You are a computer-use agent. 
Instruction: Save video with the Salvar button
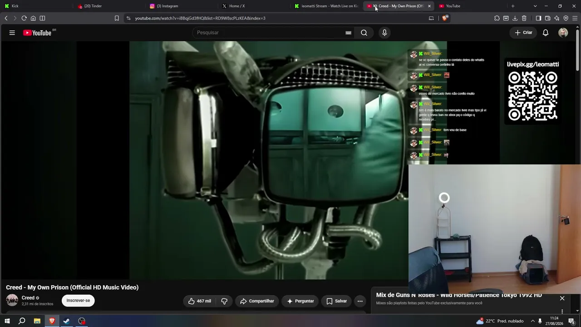(x=336, y=301)
